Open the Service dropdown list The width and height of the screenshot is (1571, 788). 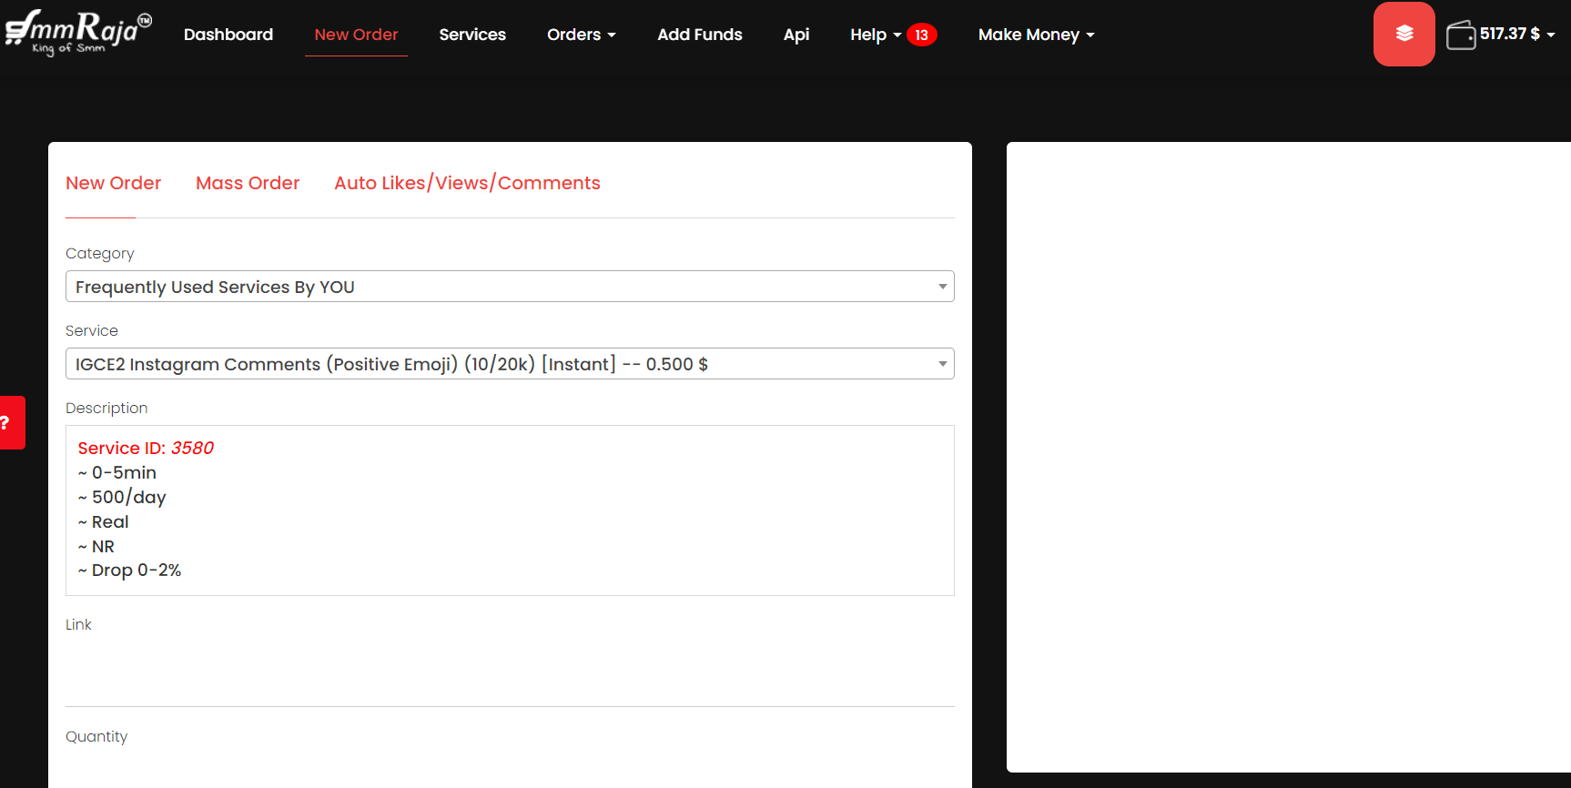point(509,364)
